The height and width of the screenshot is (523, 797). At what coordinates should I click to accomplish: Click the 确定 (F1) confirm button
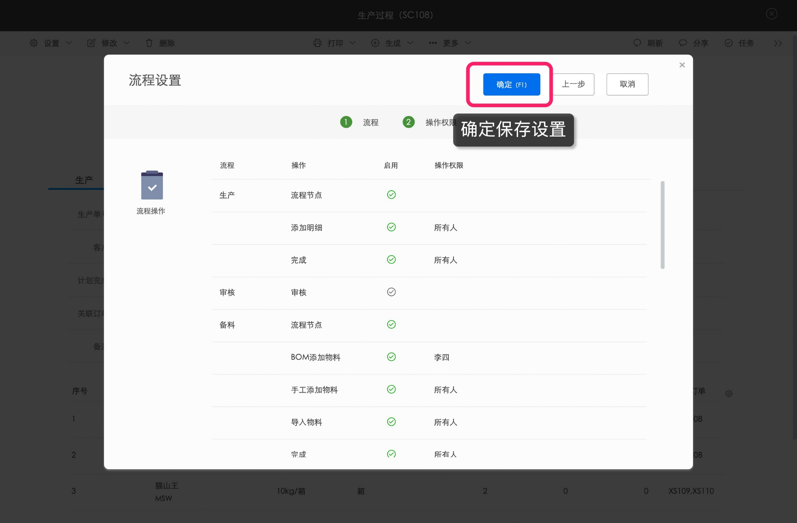(511, 84)
